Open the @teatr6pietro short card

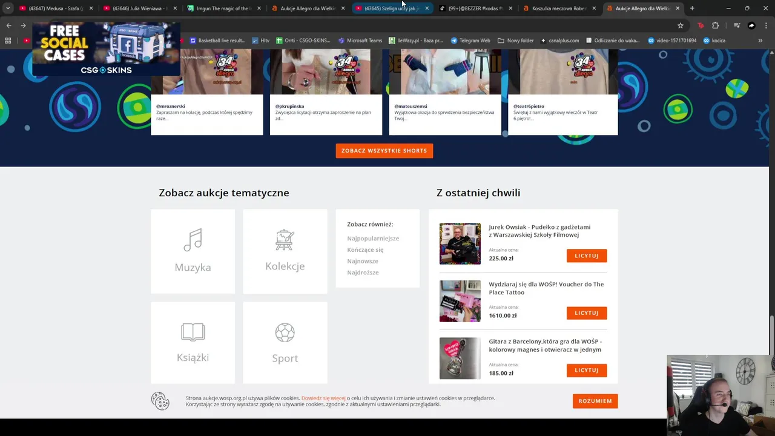tap(562, 92)
